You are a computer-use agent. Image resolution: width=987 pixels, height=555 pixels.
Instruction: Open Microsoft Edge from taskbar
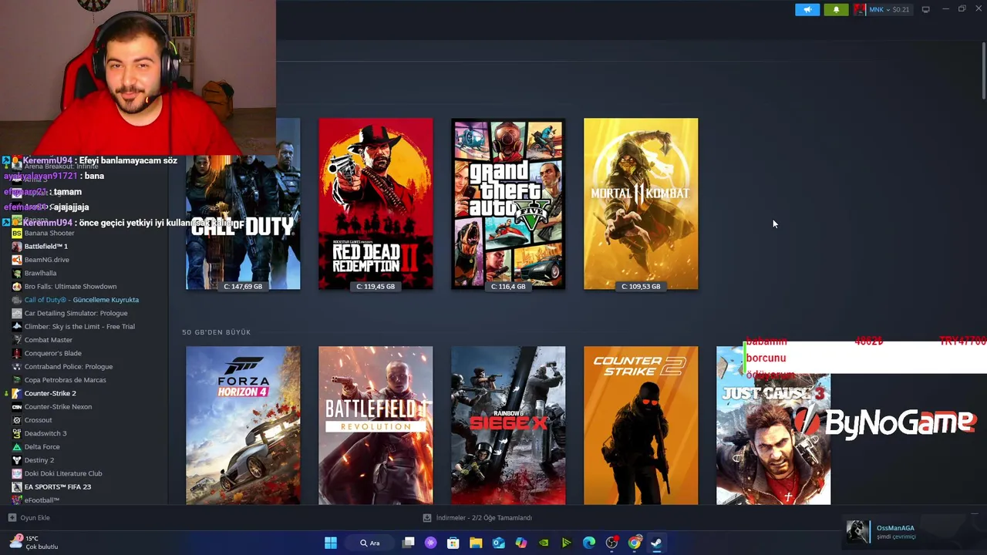point(589,543)
